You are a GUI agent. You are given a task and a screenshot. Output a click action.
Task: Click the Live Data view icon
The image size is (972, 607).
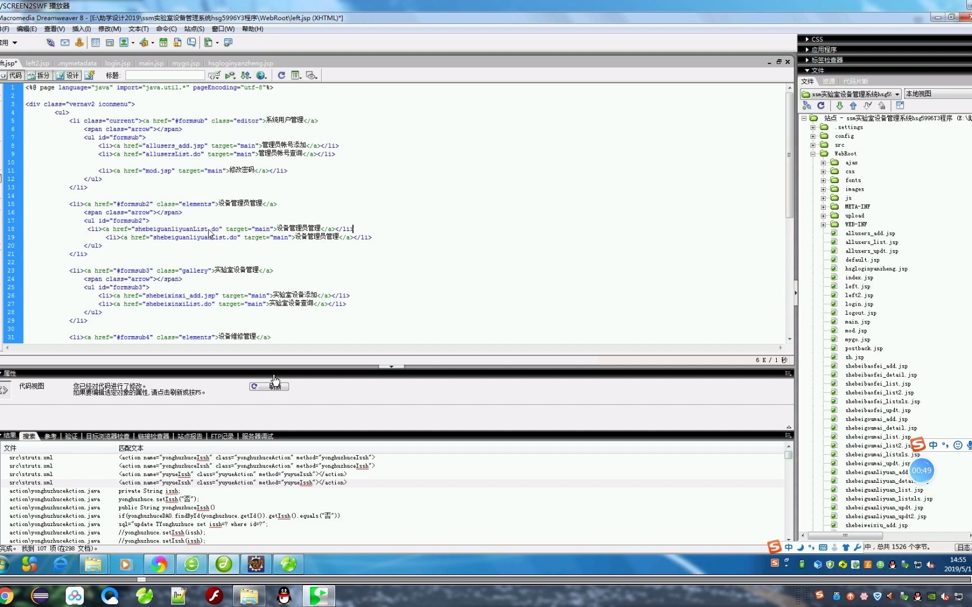click(90, 75)
